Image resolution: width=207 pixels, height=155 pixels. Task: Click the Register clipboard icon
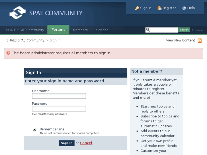(159, 8)
